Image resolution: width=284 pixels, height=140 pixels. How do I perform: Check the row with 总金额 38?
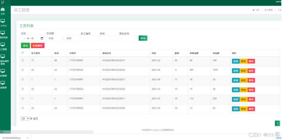coord(23,89)
